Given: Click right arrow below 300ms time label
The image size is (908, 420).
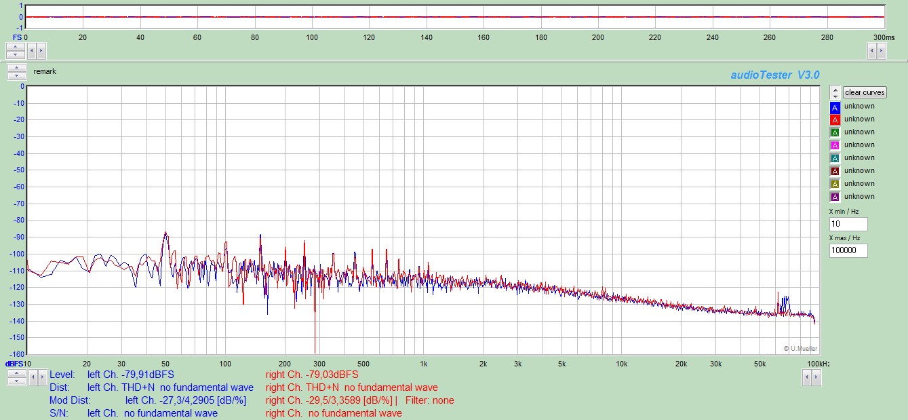Looking at the screenshot, I should pos(881,51).
